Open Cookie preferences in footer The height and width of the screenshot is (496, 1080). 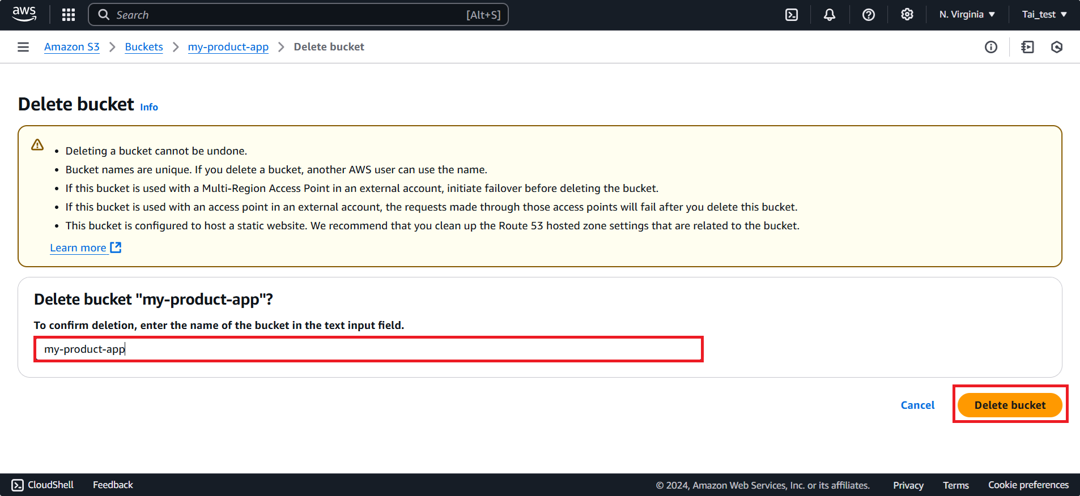pos(1028,485)
